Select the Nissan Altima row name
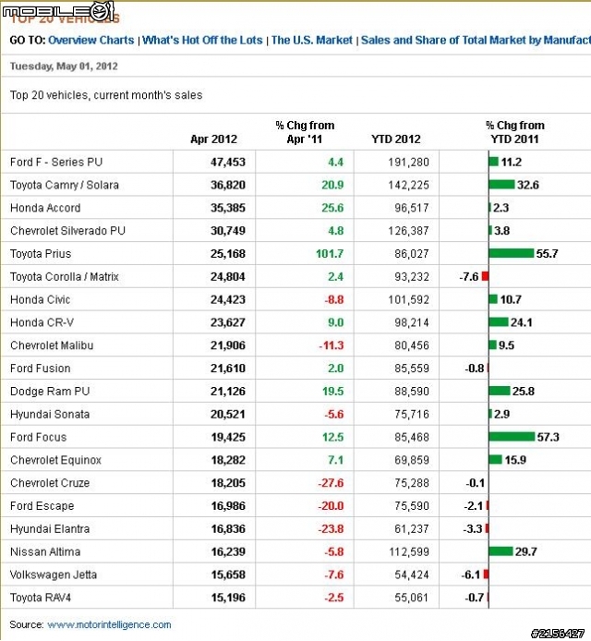The width and height of the screenshot is (591, 641). coord(45,551)
